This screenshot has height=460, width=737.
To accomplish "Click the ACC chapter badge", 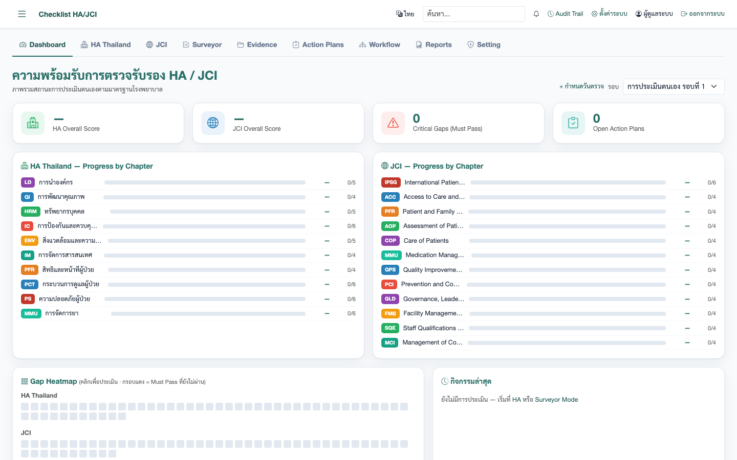I will pos(391,197).
